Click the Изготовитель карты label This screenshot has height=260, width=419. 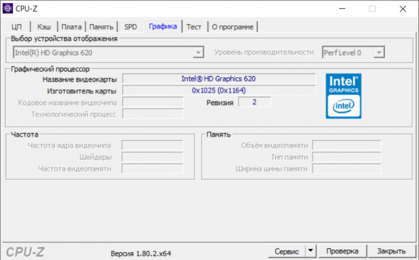point(82,91)
